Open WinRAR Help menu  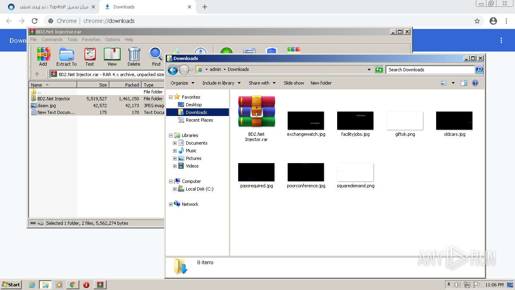point(129,39)
